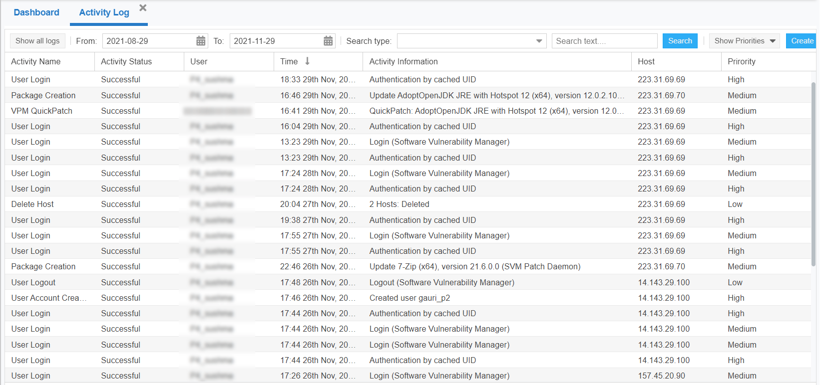Viewport: 820px width, 385px height.
Task: Click 'QuickPatch: AdoptOpenJDK JRE' information cell
Action: click(x=497, y=111)
